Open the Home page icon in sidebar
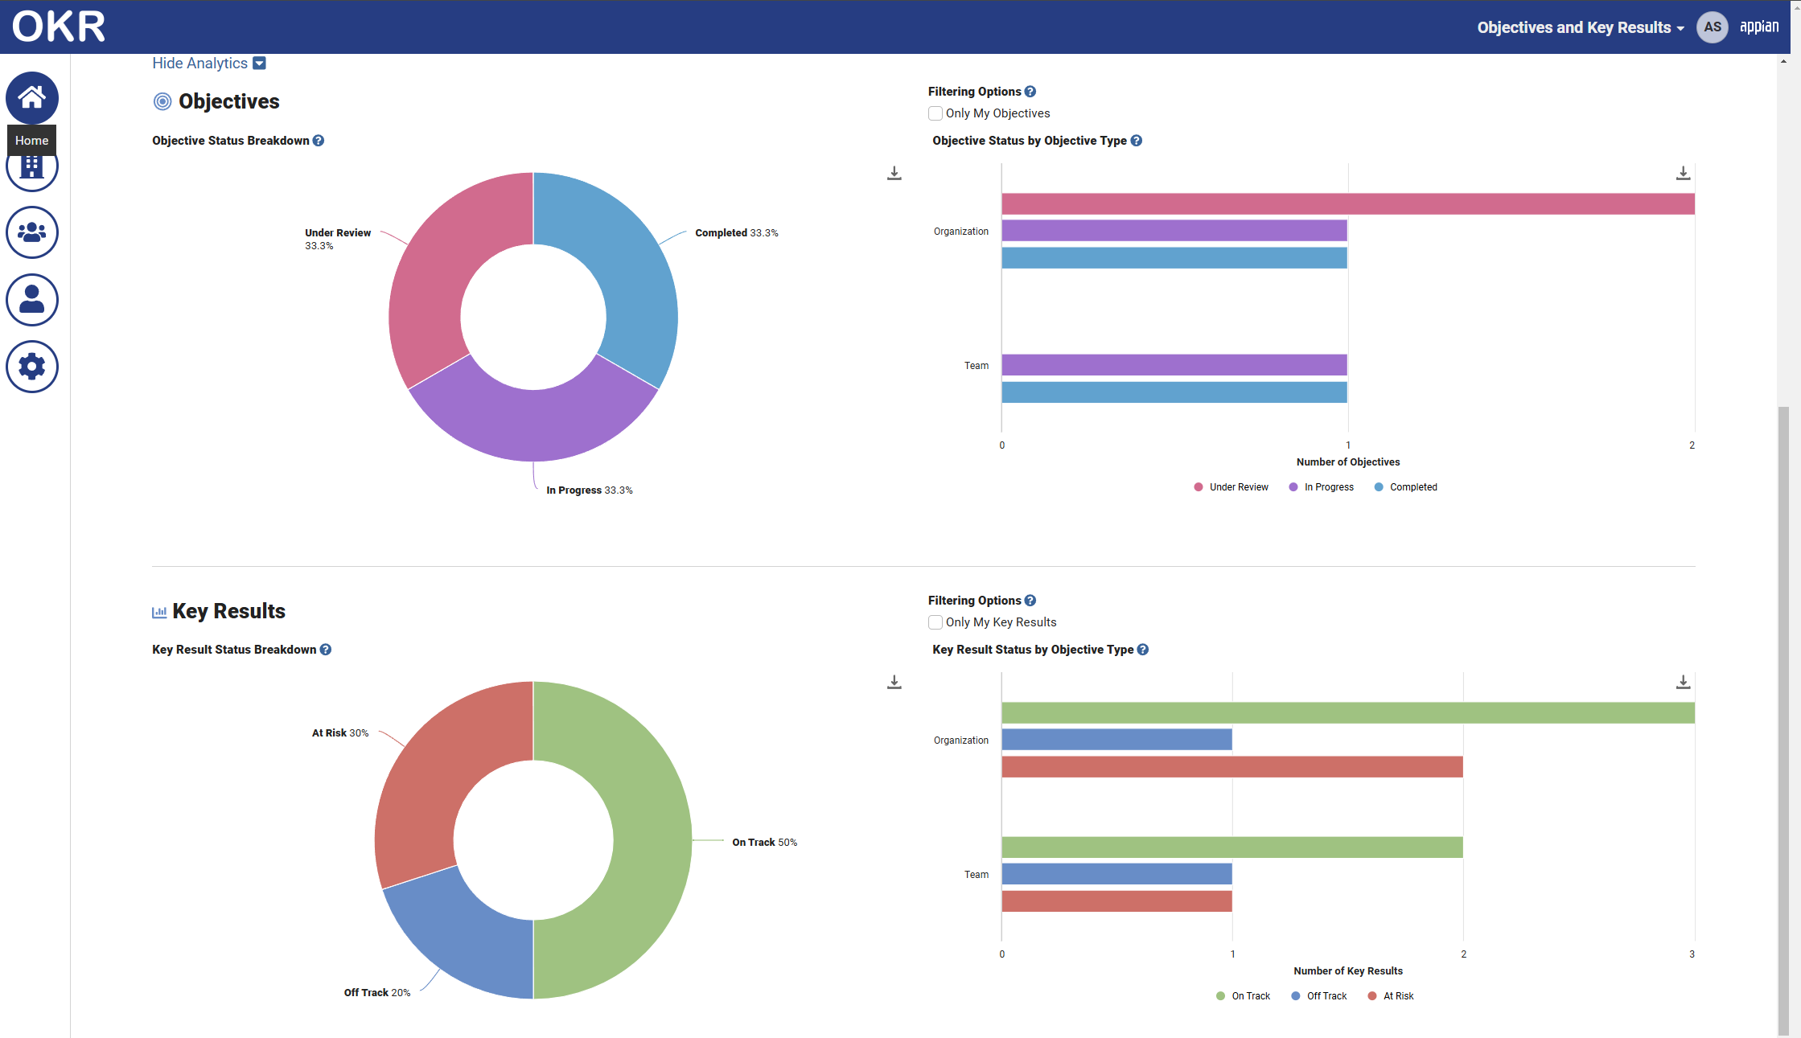Viewport: 1801px width, 1038px height. coord(32,98)
